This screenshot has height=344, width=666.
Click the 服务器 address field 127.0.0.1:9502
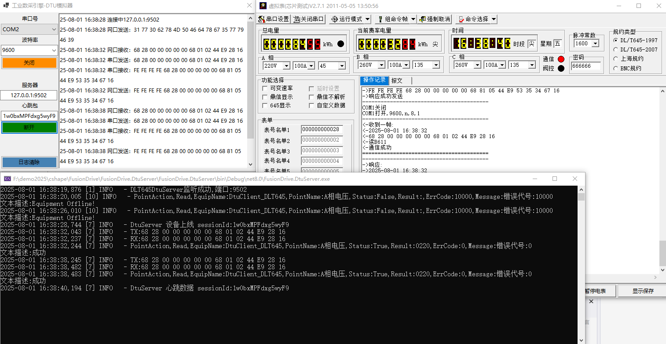click(29, 95)
